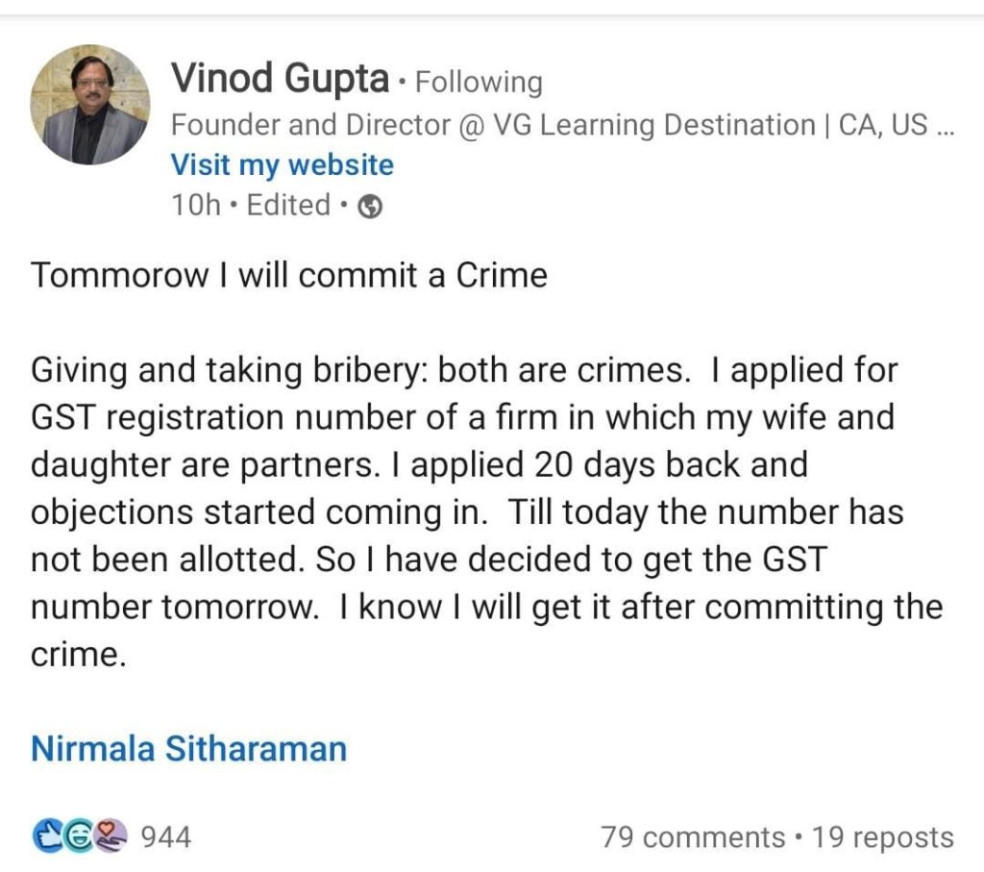
Task: Click the Edited label on the post
Action: [x=288, y=206]
